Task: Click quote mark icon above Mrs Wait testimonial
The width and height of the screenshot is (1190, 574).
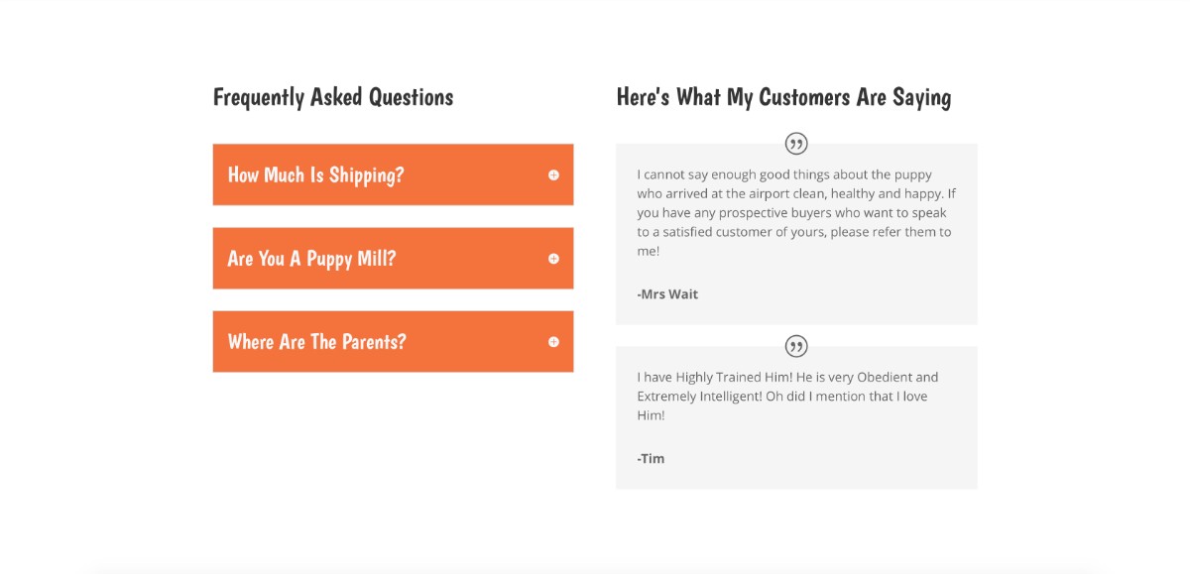Action: coord(796,144)
